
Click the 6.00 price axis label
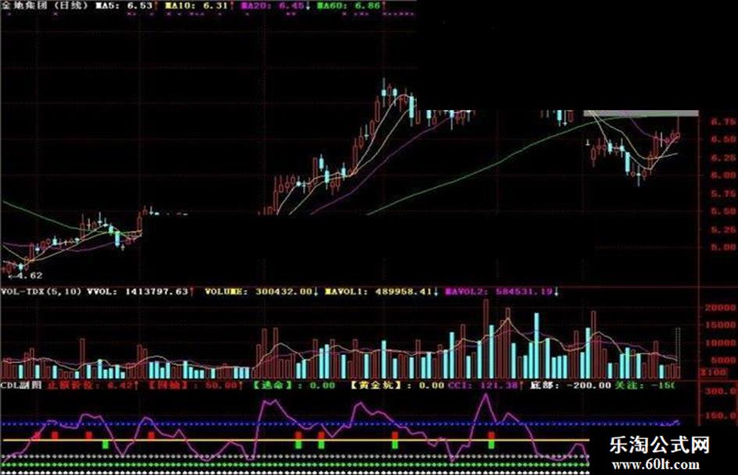[723, 175]
